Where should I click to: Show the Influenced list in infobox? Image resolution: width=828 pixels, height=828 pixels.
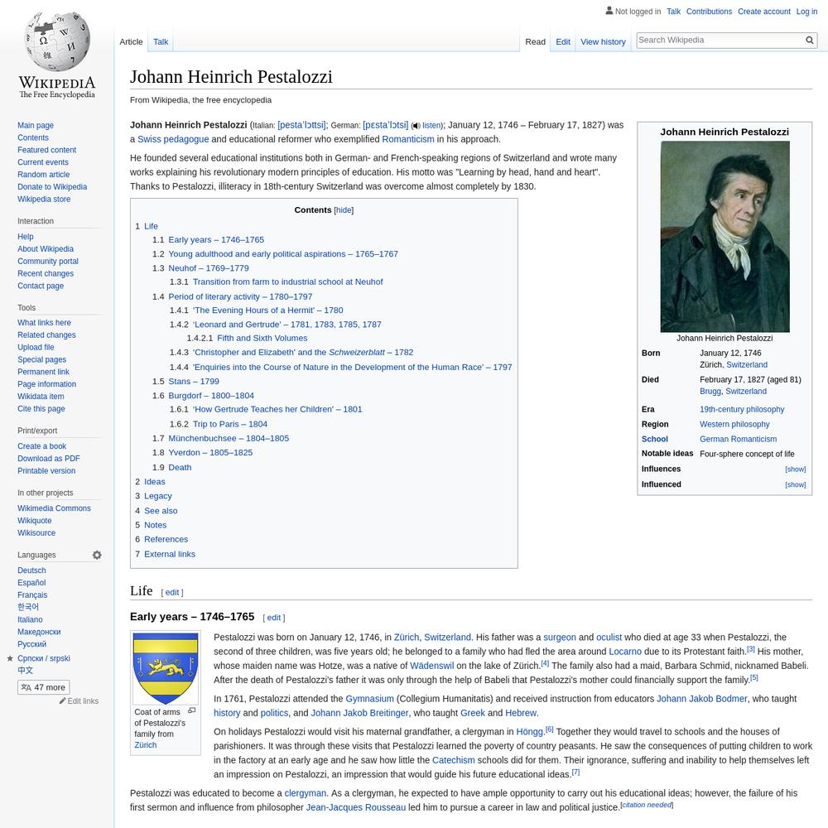click(x=795, y=484)
